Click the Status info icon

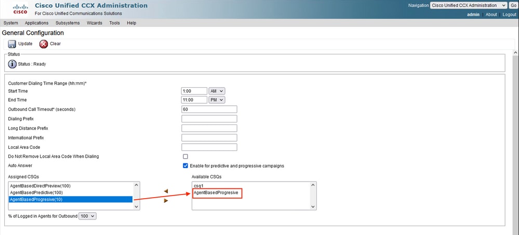point(12,64)
